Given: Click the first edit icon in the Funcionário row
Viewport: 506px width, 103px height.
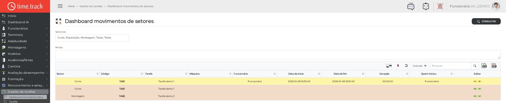Looking at the screenshot, I should [475, 81].
